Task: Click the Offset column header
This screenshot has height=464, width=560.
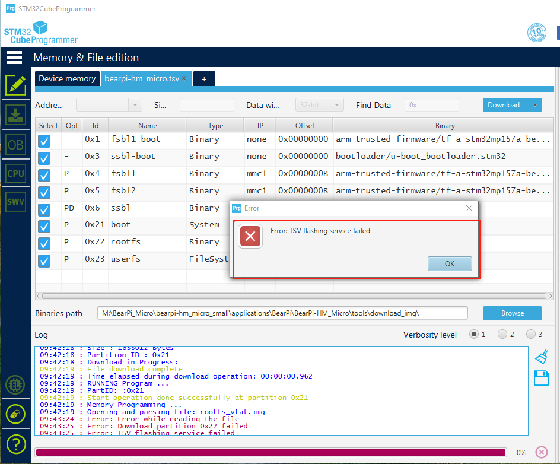Action: pos(305,126)
